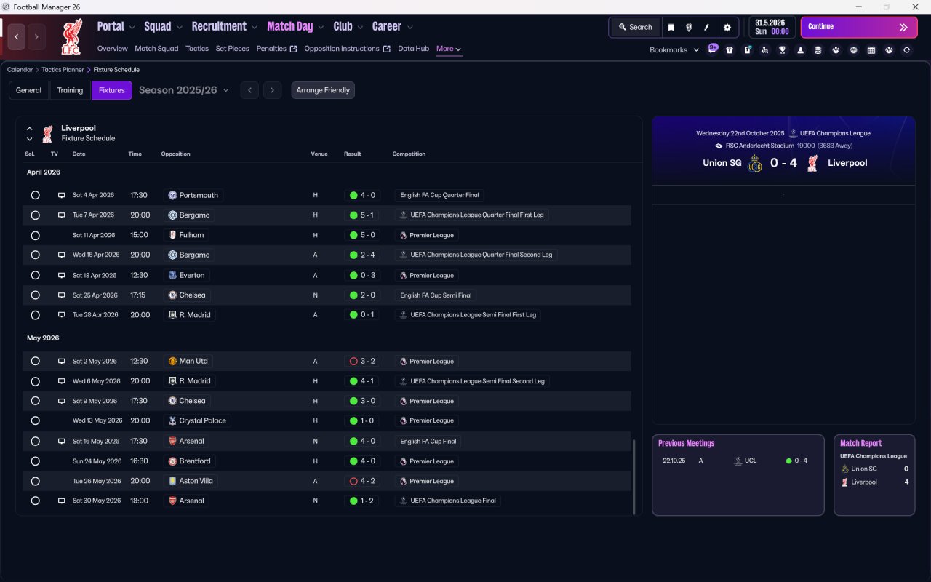Click the Liverpool club crest logo
The height and width of the screenshot is (582, 931).
(x=71, y=36)
